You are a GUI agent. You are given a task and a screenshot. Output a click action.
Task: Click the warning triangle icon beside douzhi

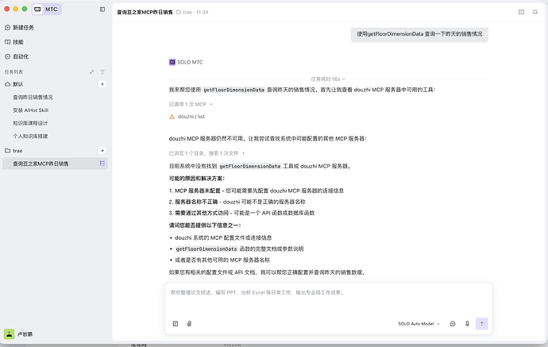coord(172,117)
